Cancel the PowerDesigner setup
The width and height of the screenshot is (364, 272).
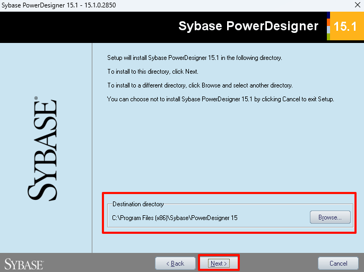pos(338,264)
